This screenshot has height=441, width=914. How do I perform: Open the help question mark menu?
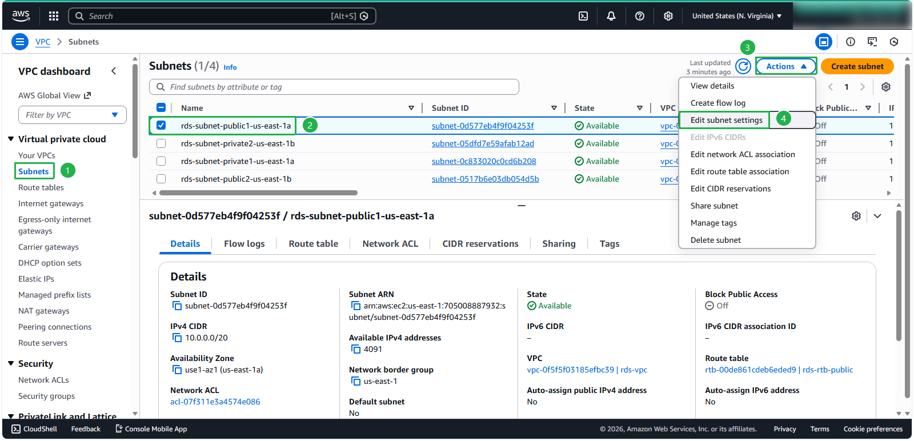click(640, 16)
